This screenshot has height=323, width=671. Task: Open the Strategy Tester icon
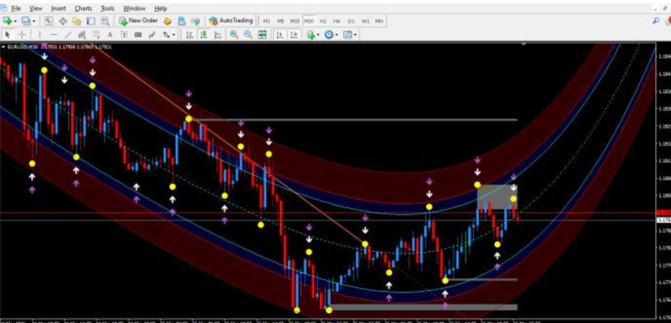104,21
